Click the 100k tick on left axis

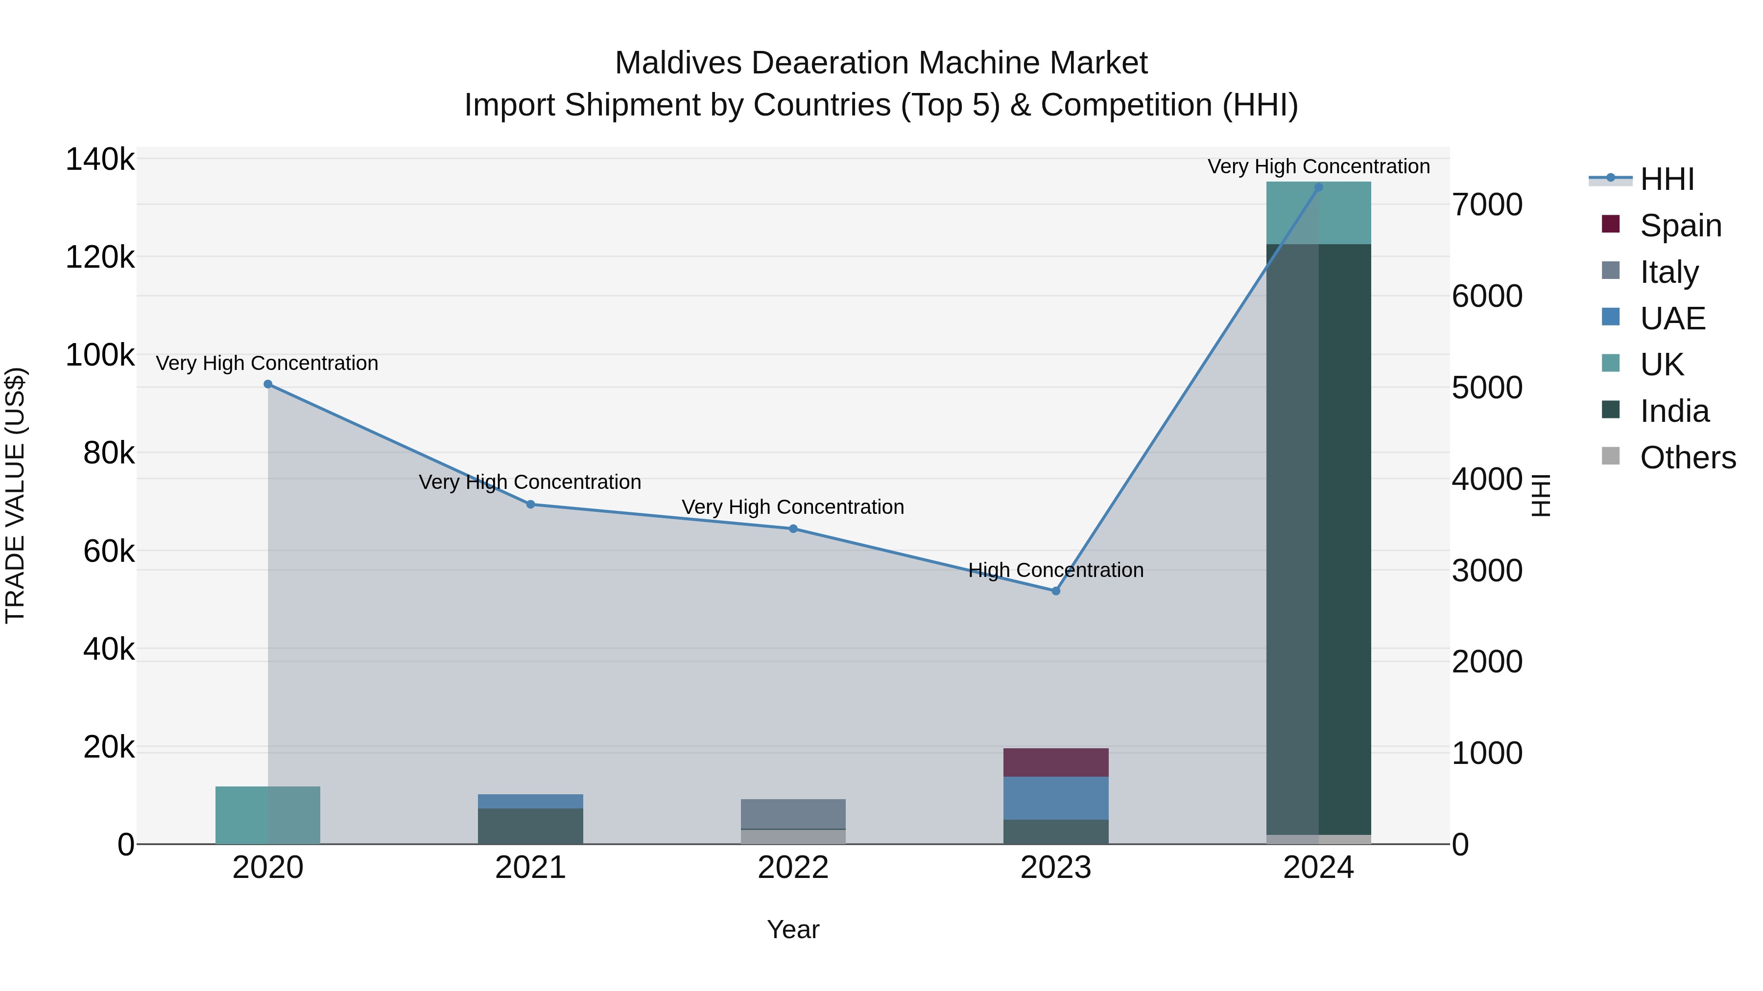pyautogui.click(x=100, y=355)
